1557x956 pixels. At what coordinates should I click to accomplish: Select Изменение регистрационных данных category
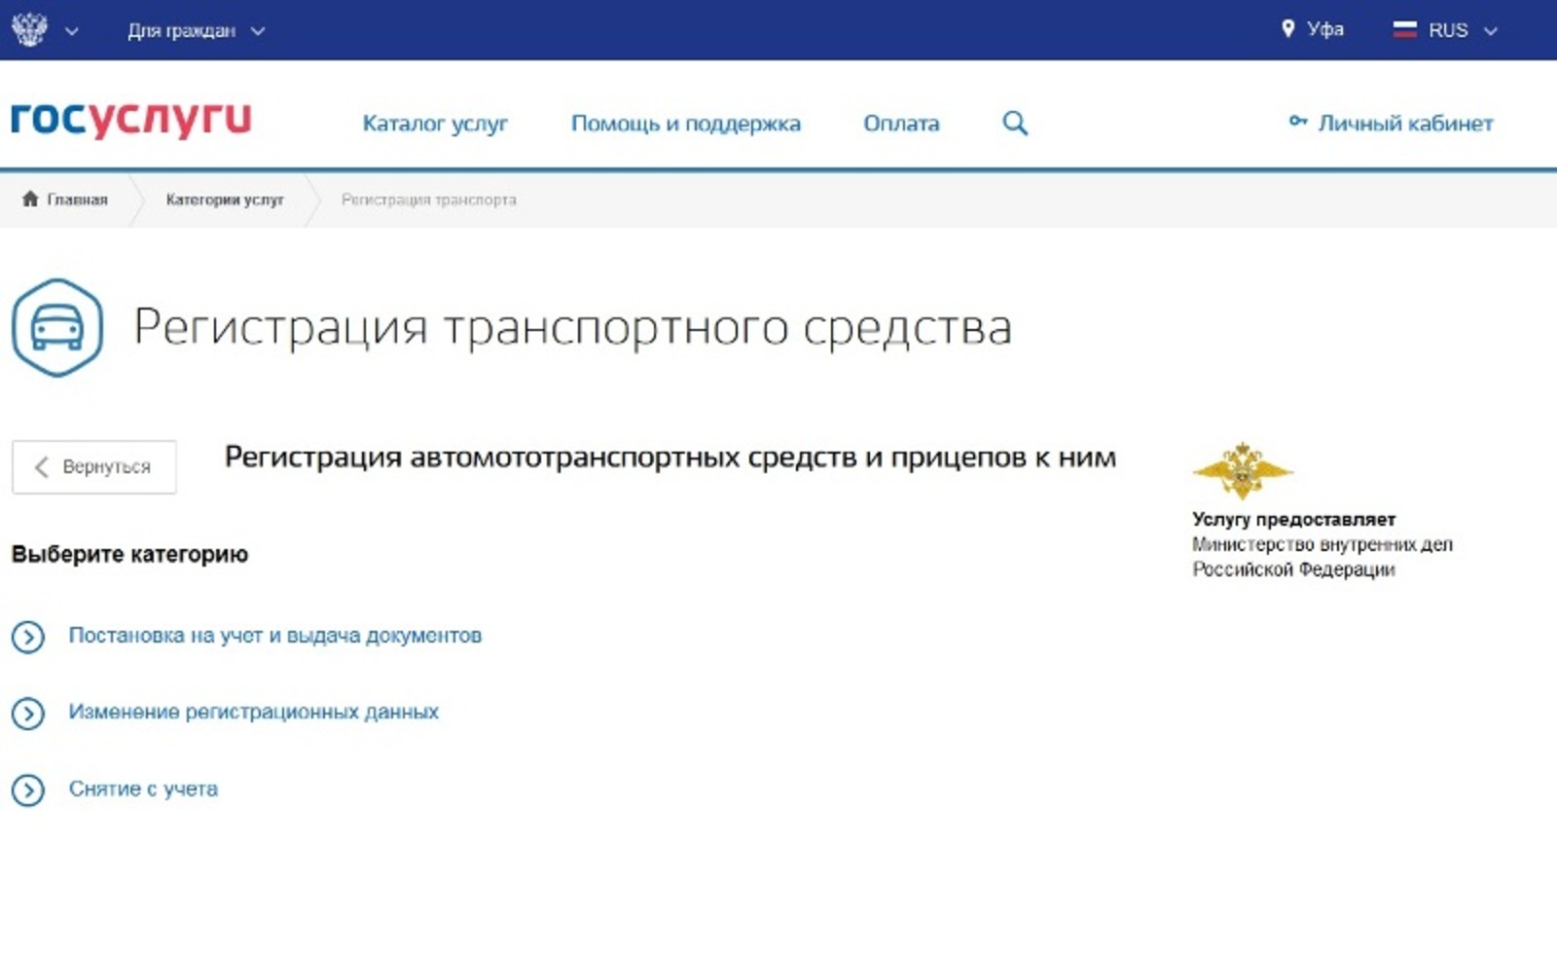(253, 712)
